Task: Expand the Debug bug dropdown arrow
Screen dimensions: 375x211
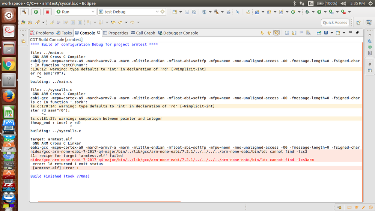Action: coord(313,12)
